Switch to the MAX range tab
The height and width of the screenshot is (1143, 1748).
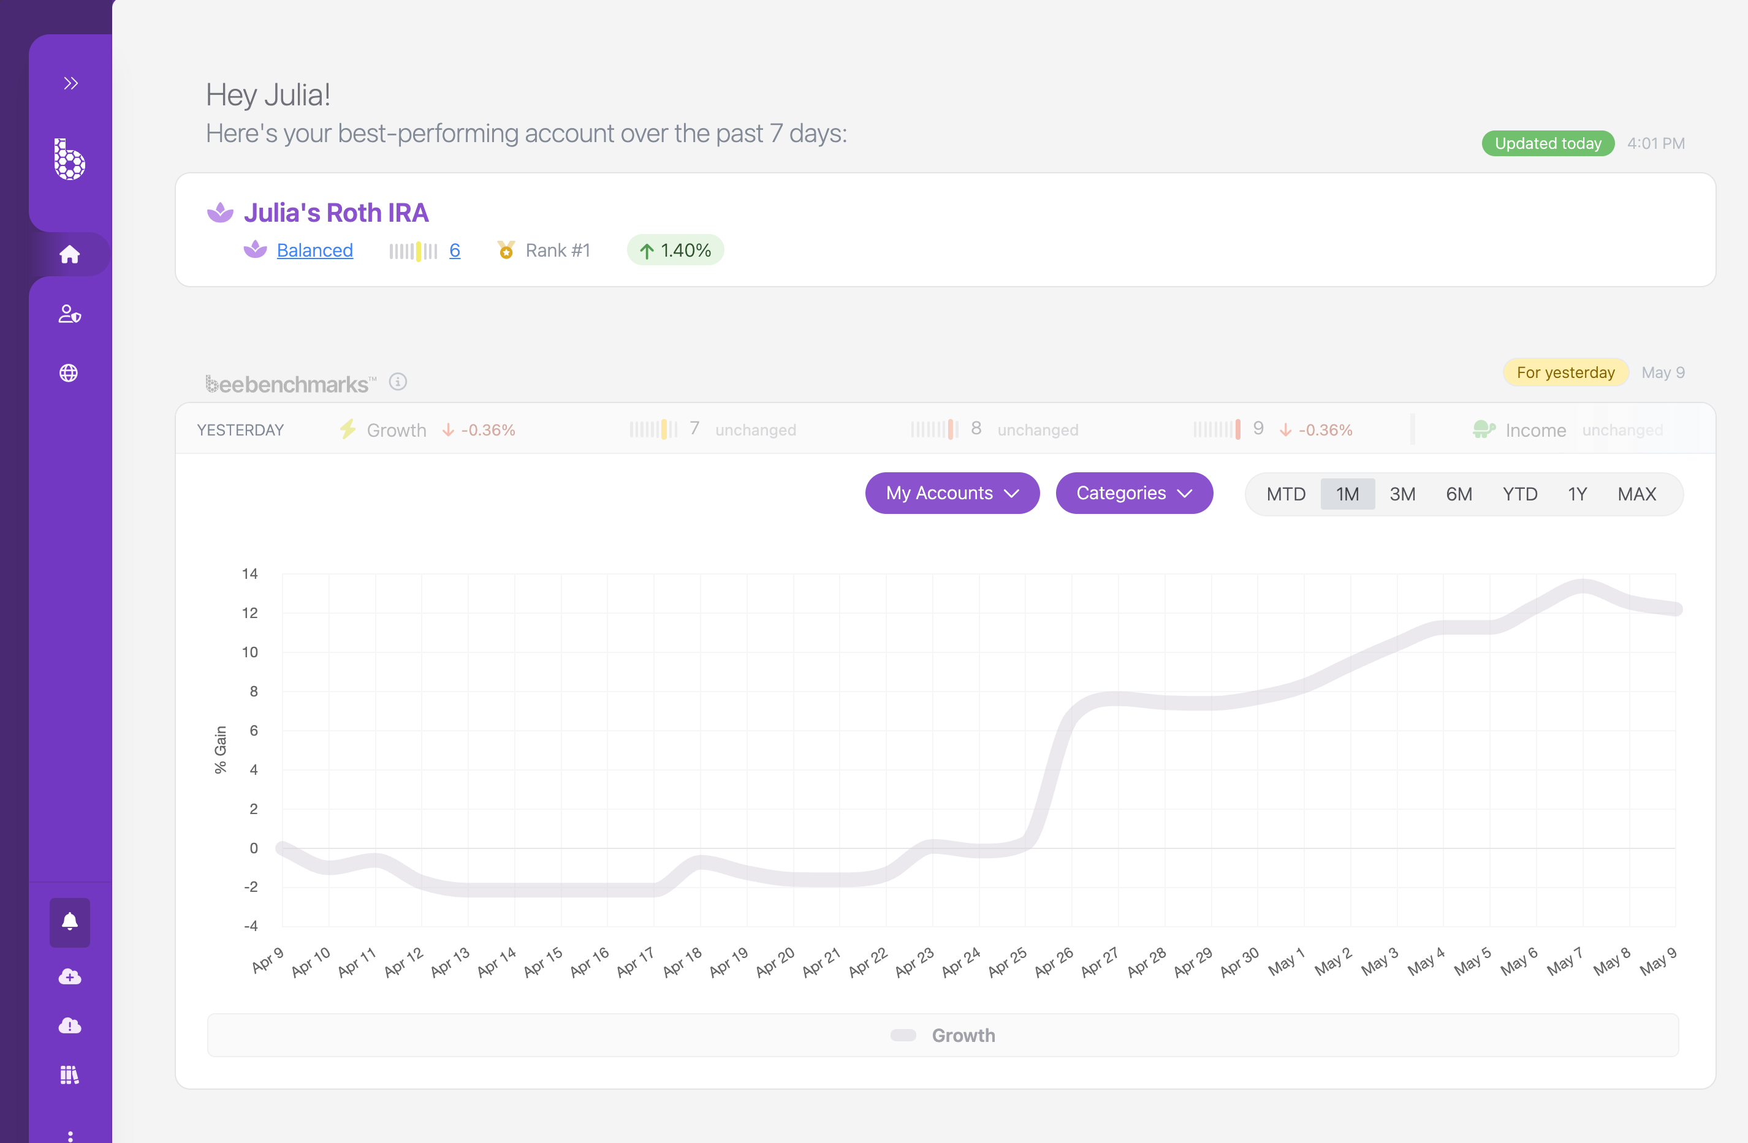(x=1636, y=494)
